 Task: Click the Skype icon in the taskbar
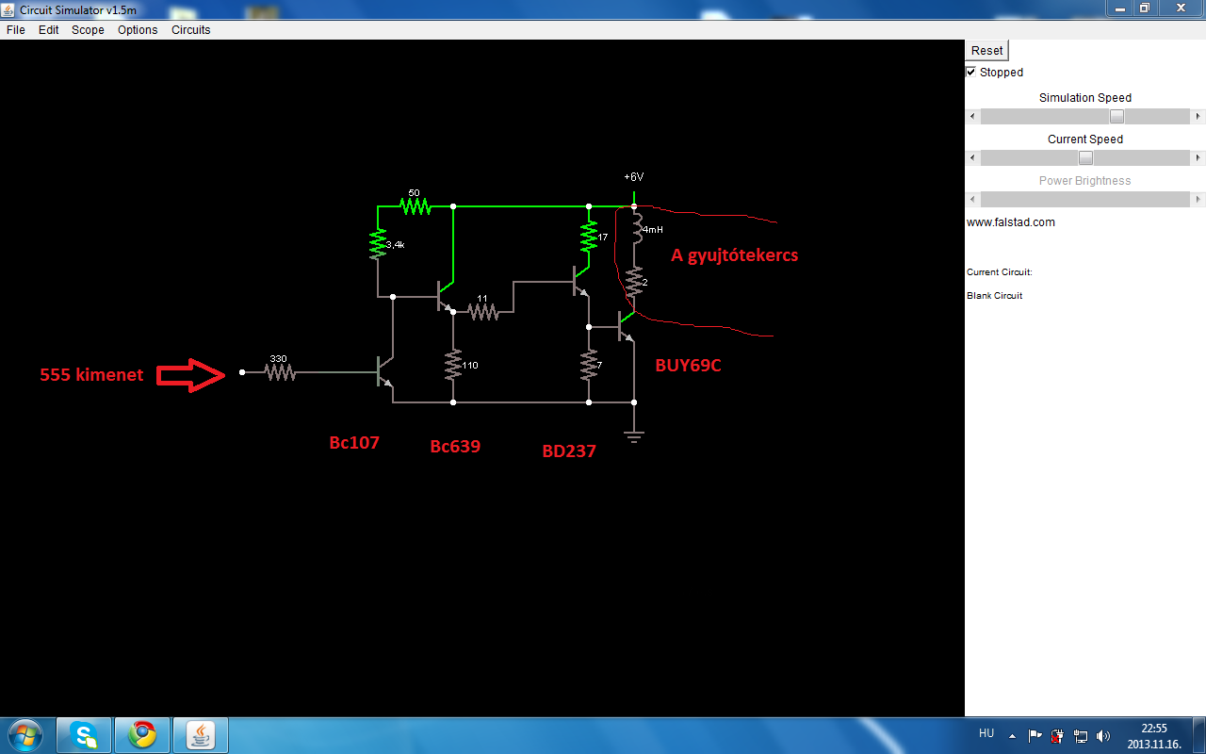pos(84,734)
